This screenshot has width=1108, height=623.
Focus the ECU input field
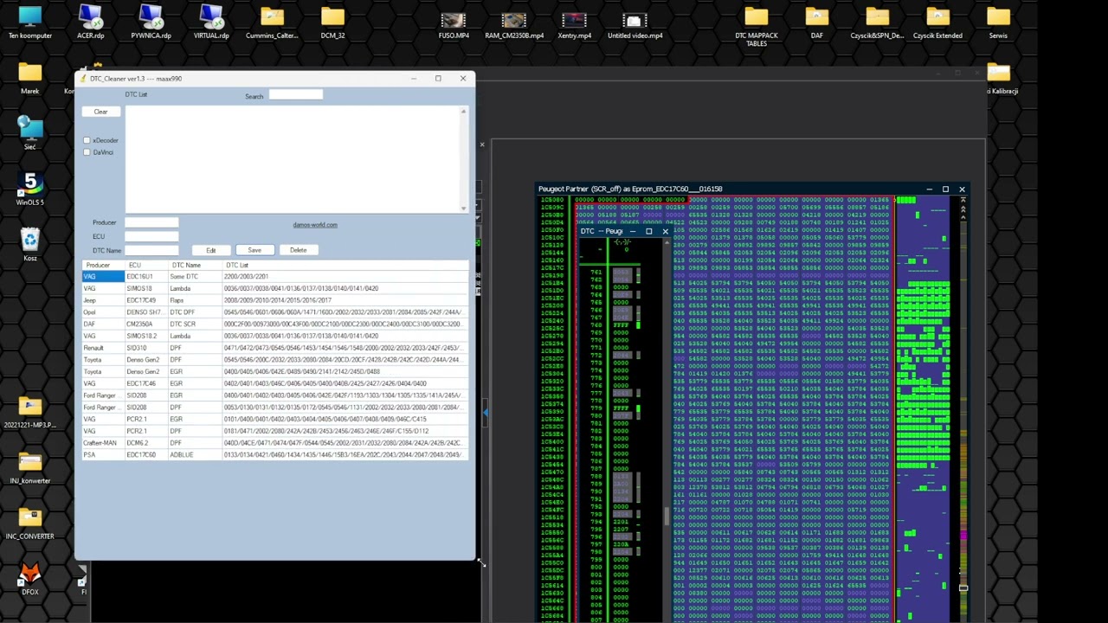click(151, 236)
